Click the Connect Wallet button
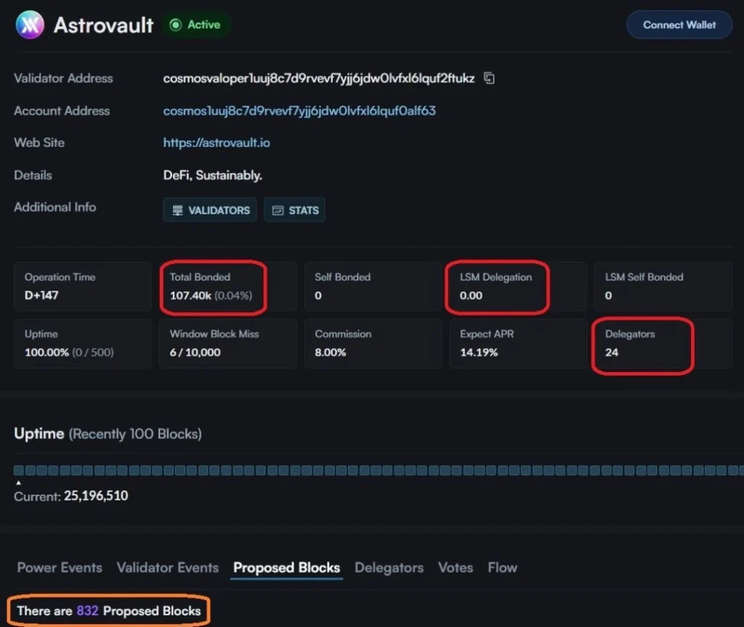The height and width of the screenshot is (627, 744). (679, 25)
